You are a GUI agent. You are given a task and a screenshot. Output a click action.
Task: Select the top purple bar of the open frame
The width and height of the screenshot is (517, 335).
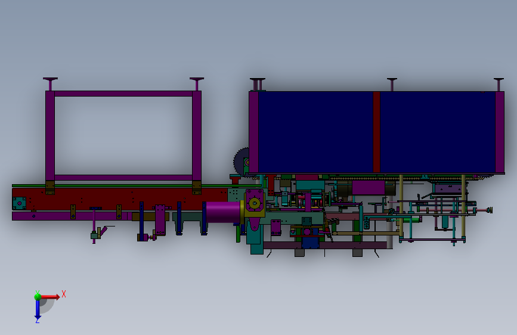tap(123, 94)
